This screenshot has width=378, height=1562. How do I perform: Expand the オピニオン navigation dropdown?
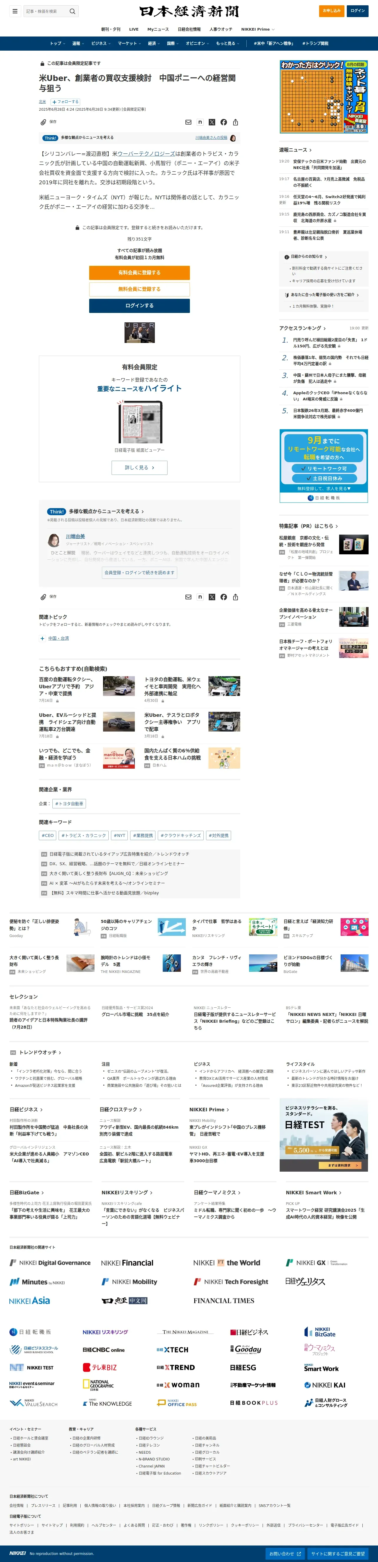pyautogui.click(x=197, y=44)
